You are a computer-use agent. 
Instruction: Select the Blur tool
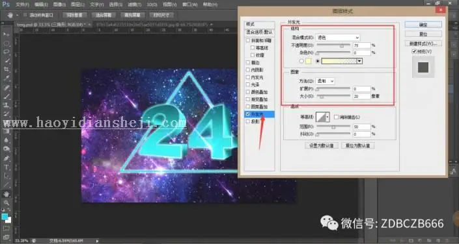[7, 140]
